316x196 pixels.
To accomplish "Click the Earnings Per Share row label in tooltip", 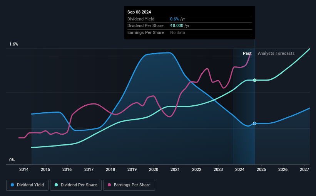I will tap(146, 32).
